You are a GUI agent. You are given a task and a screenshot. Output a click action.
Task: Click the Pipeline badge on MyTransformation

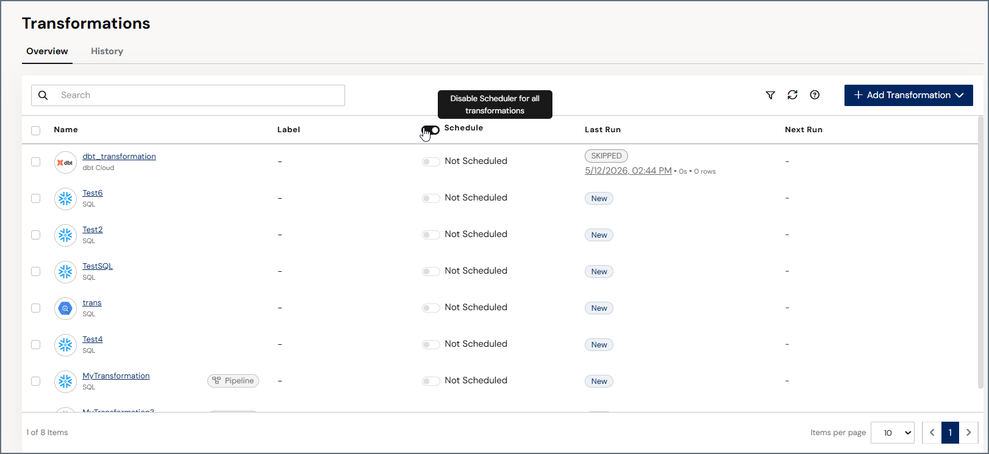click(233, 381)
